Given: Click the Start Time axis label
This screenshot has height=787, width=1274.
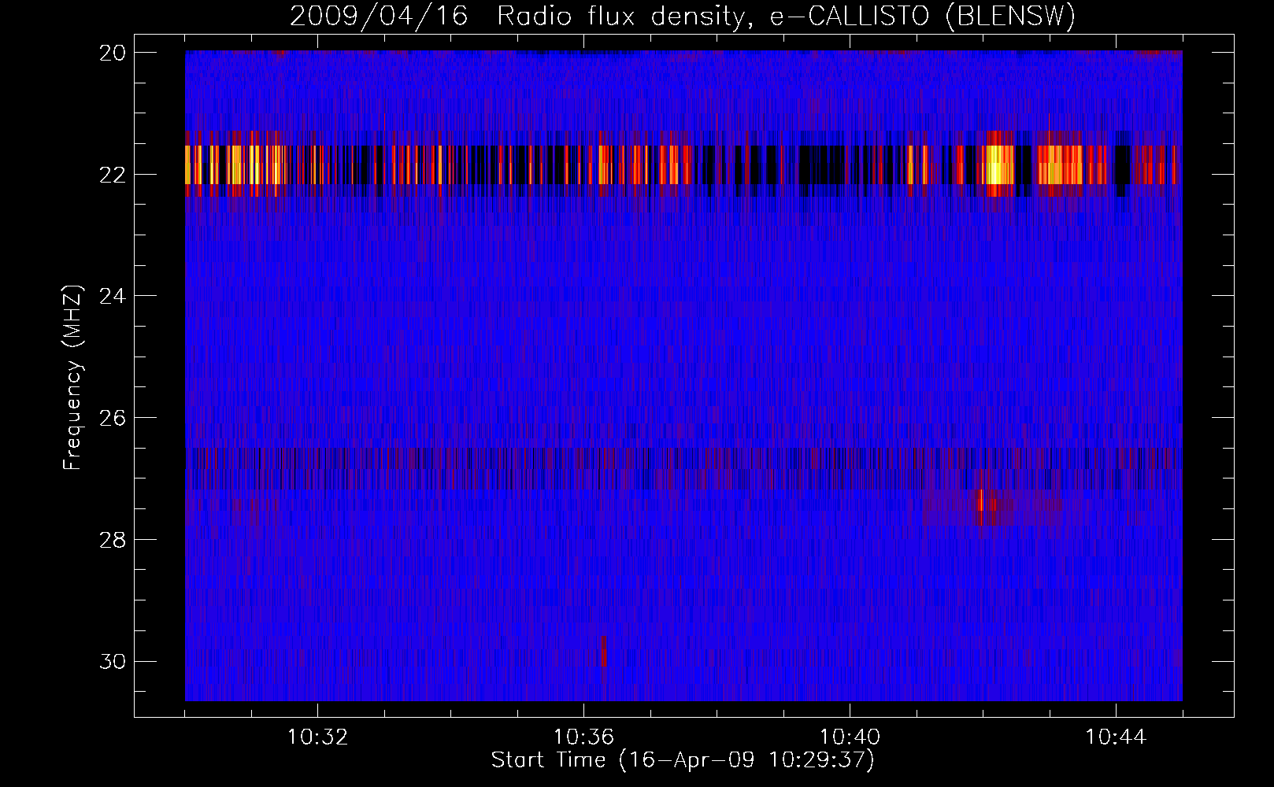Looking at the screenshot, I should point(683,760).
